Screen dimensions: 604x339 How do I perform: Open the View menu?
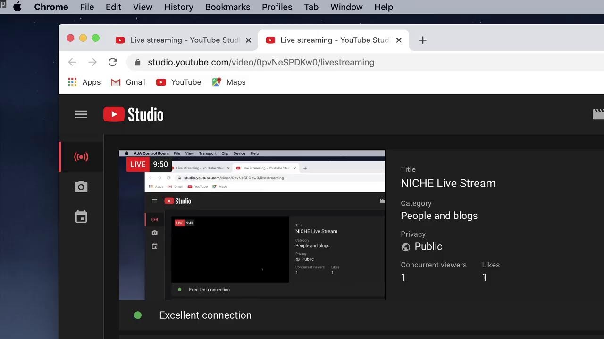point(143,7)
